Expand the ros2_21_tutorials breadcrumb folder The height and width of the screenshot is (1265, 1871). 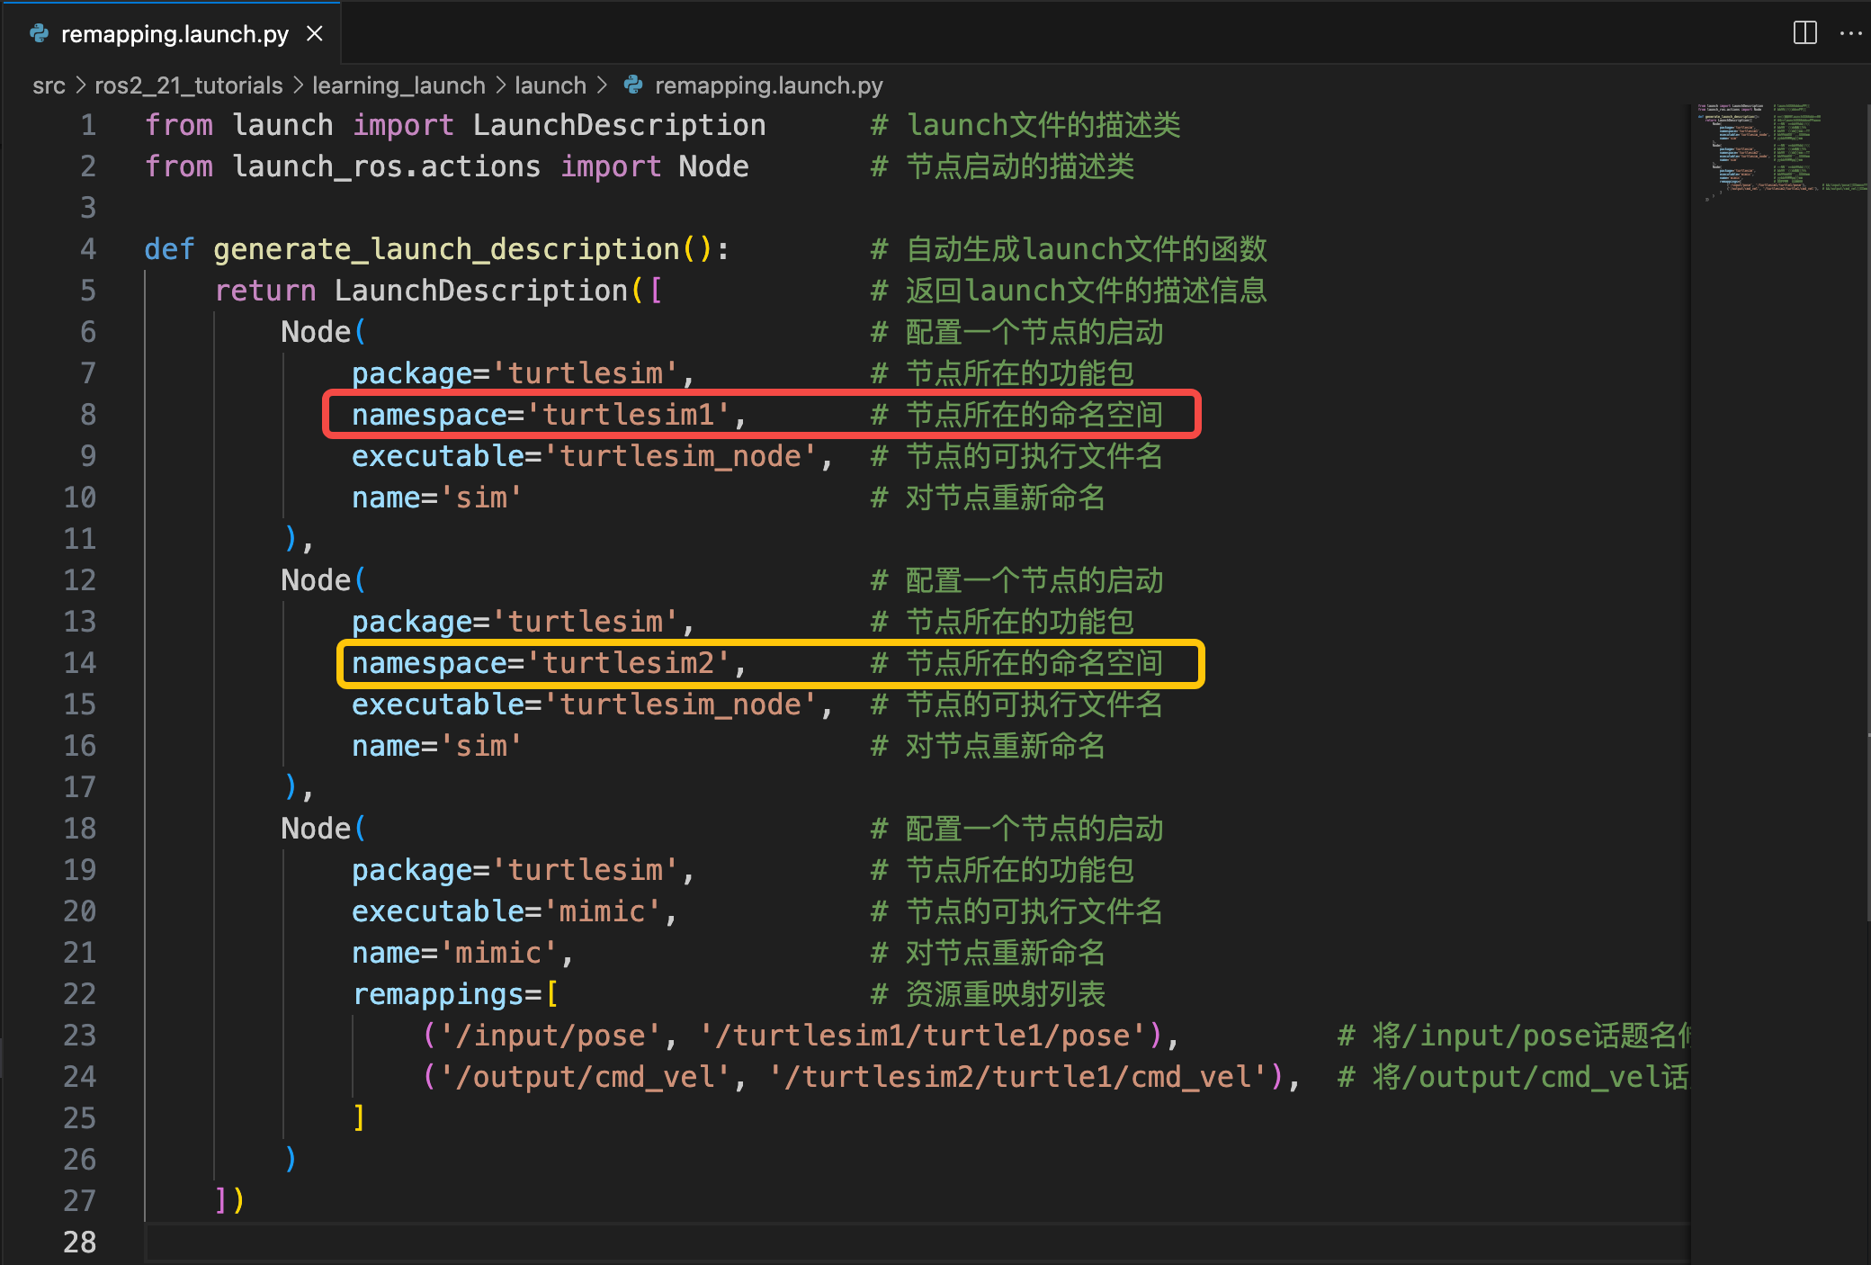click(x=188, y=85)
